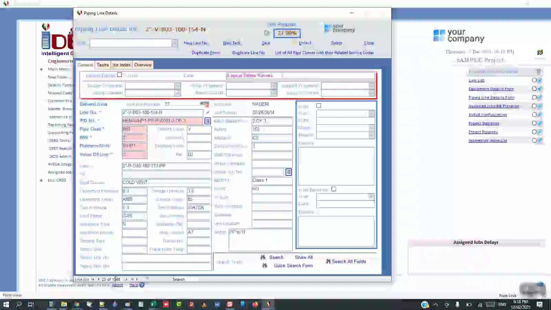Click Show All in Search Tools
The image size is (551, 310).
(304, 257)
